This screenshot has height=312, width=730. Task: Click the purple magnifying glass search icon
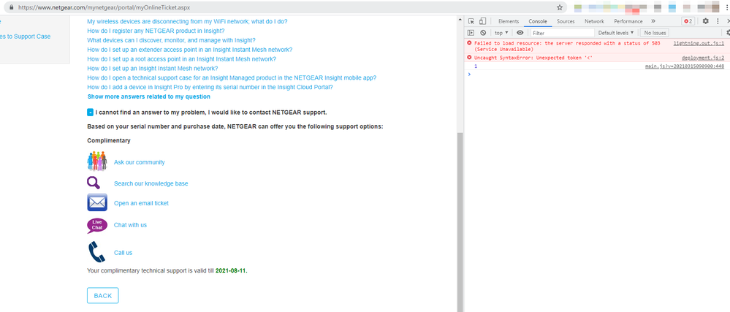pyautogui.click(x=94, y=183)
